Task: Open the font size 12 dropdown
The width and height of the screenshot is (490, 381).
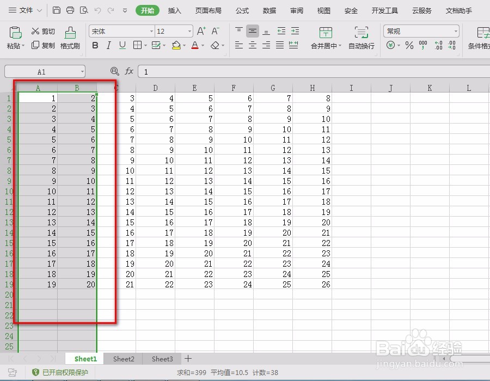Action: [x=189, y=31]
